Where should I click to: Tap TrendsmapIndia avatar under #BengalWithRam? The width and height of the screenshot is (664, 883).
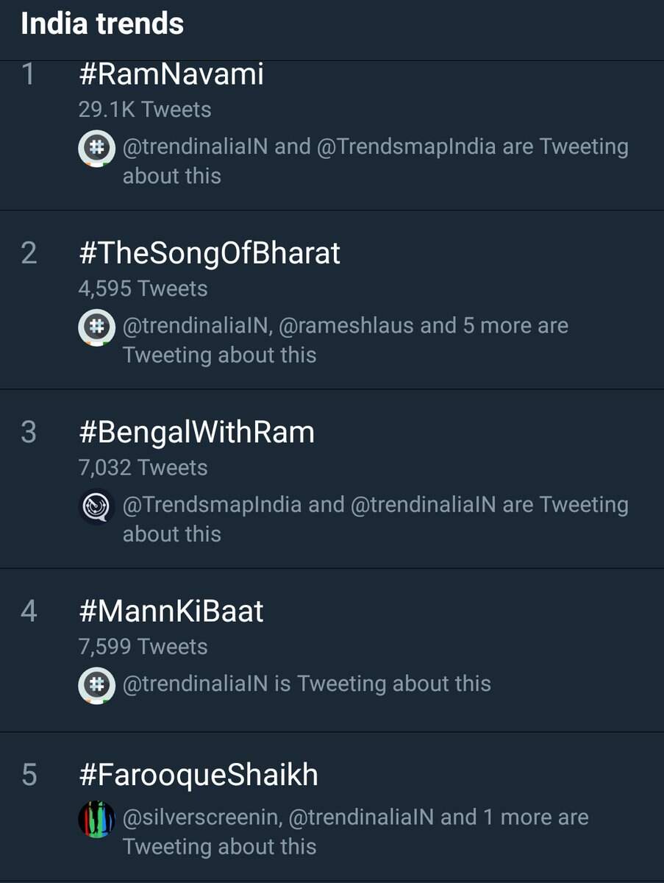(96, 506)
